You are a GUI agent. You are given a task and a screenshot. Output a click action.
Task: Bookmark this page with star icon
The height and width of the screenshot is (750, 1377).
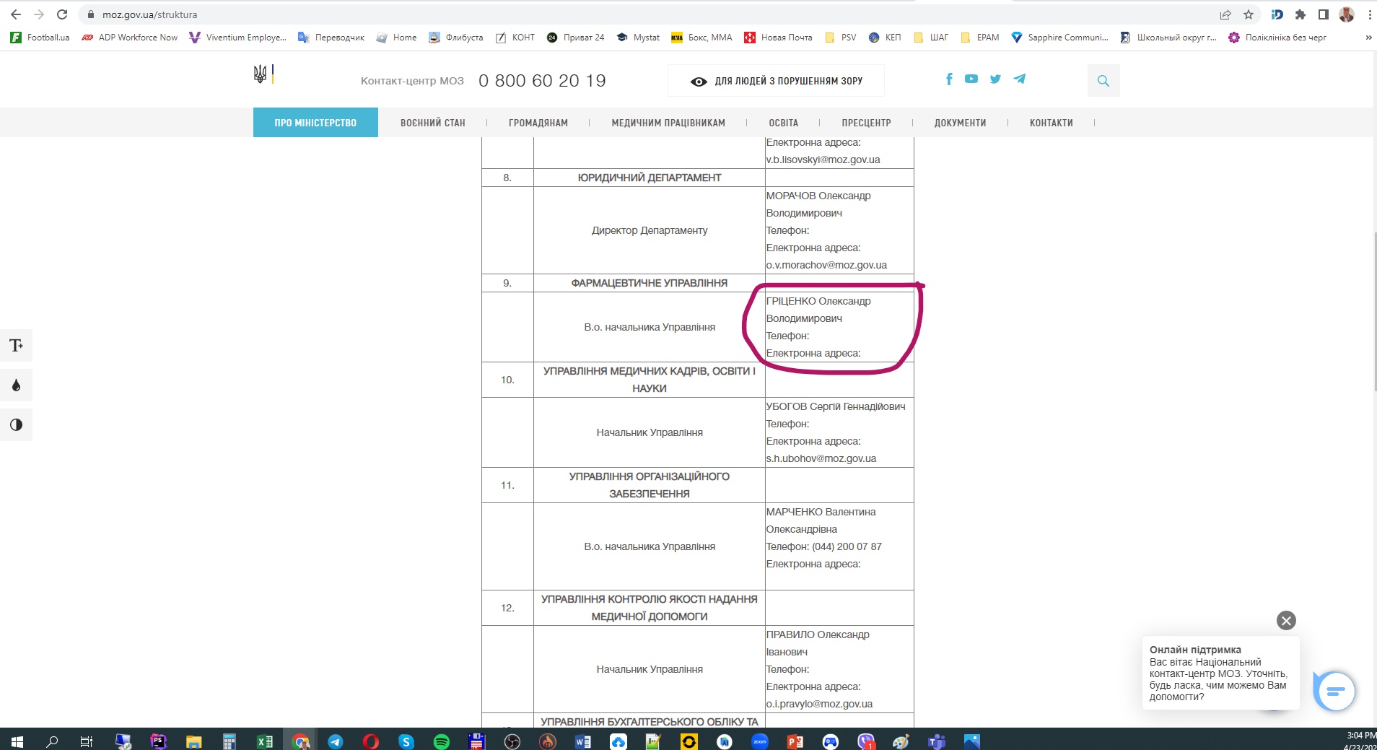[1249, 14]
